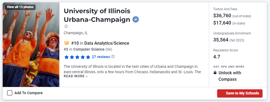Check the Add To Compare checkbox
This screenshot has width=270, height=102.
[x=10, y=93]
